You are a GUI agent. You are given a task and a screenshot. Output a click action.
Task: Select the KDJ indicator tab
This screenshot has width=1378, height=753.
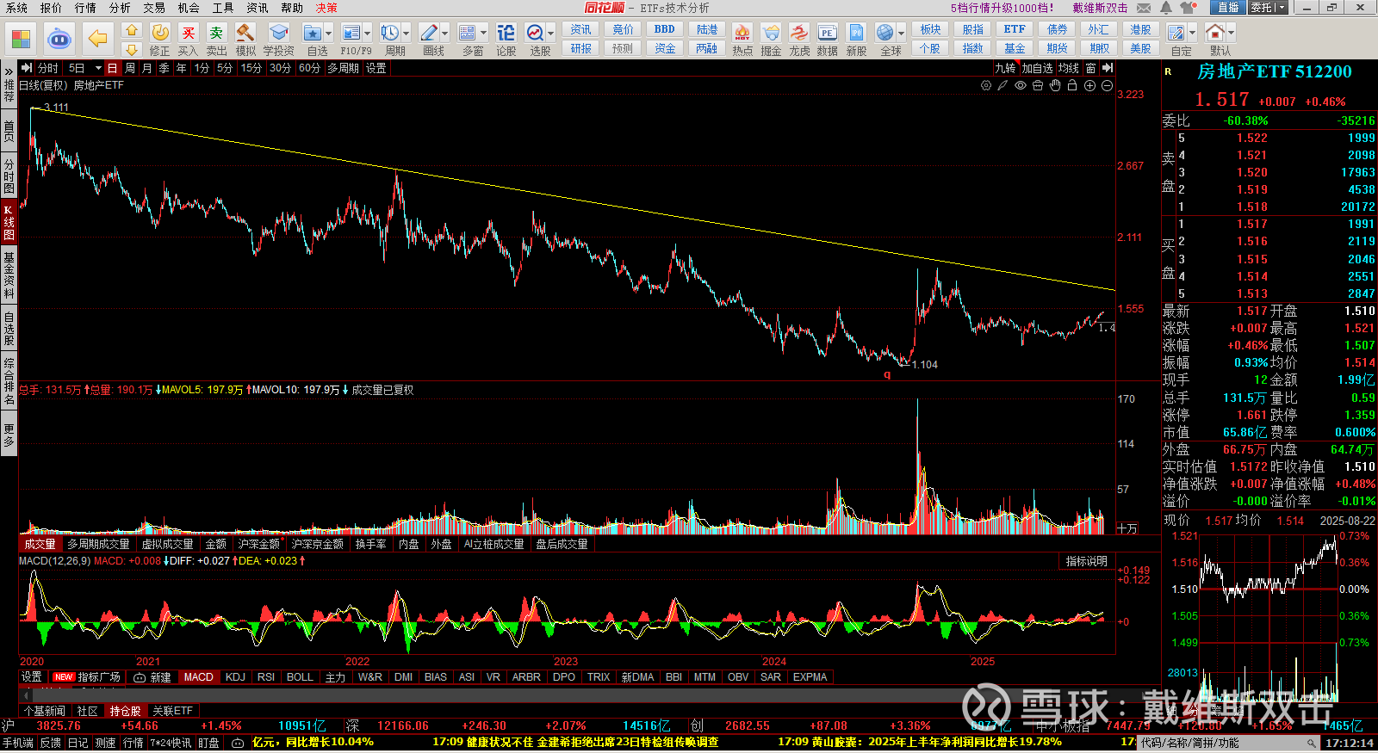coord(235,677)
